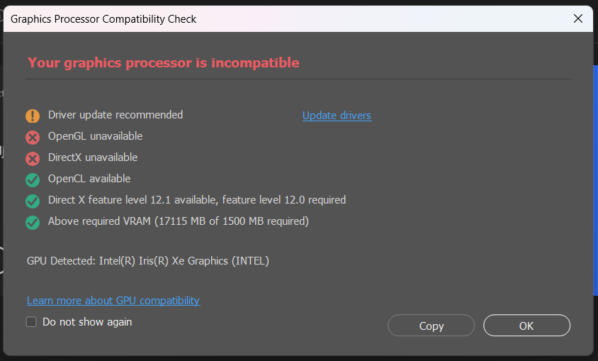This screenshot has height=361, width=598.
Task: Click the Driver update recommended text
Action: (x=115, y=115)
